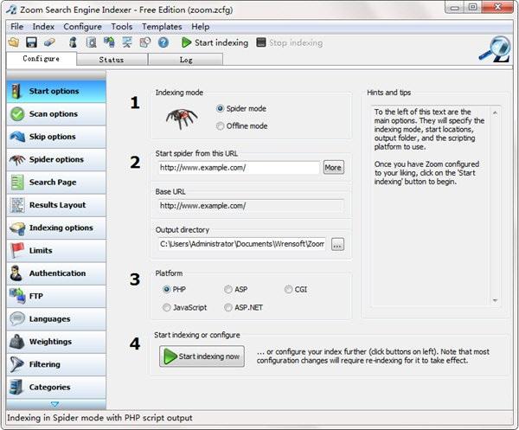Select Spider mode radio button
Screen dimensions: 519x430
(x=220, y=108)
